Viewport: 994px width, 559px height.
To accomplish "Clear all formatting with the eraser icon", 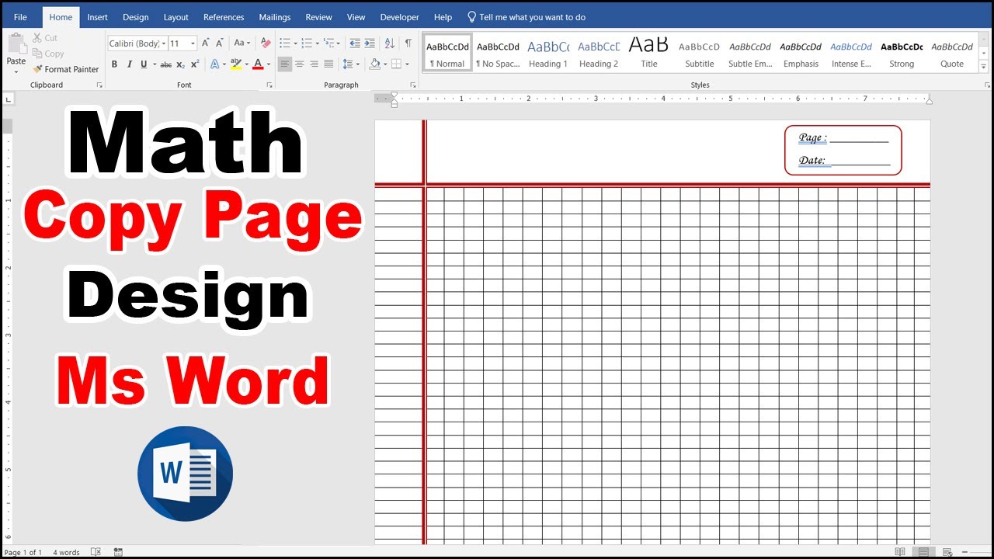I will [x=266, y=43].
